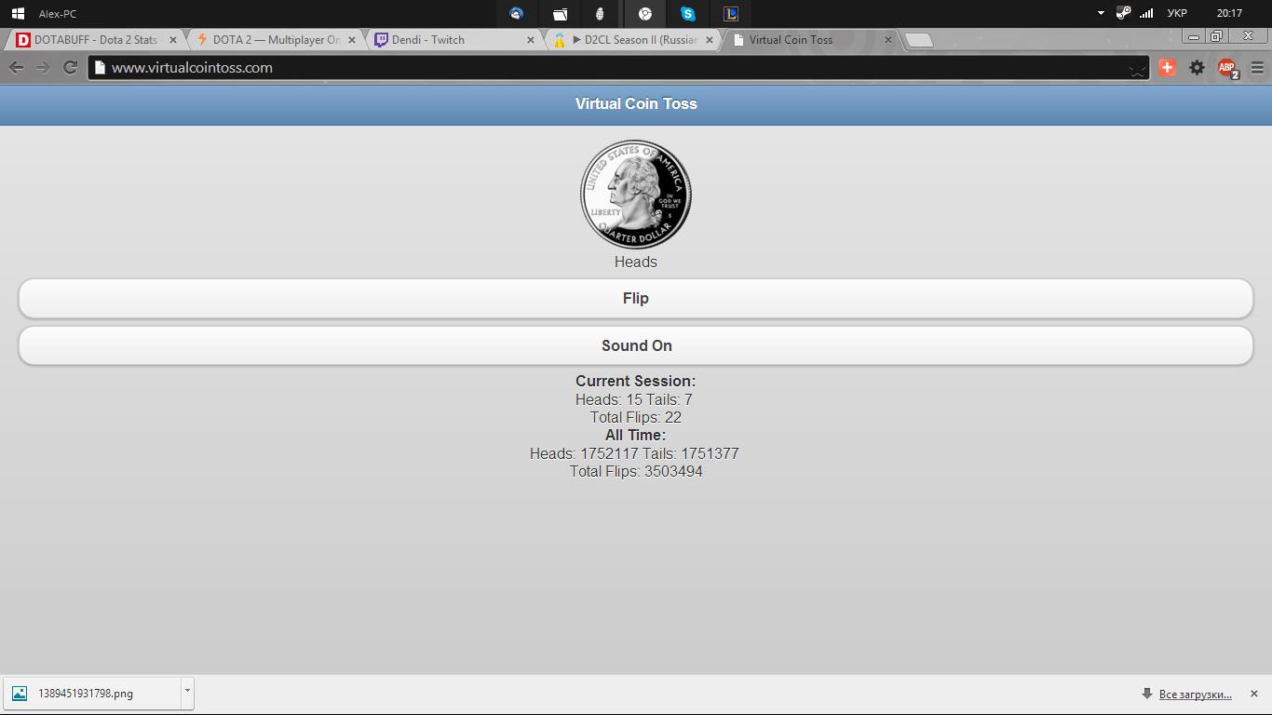Open the network signal tray icon

pos(1146,13)
